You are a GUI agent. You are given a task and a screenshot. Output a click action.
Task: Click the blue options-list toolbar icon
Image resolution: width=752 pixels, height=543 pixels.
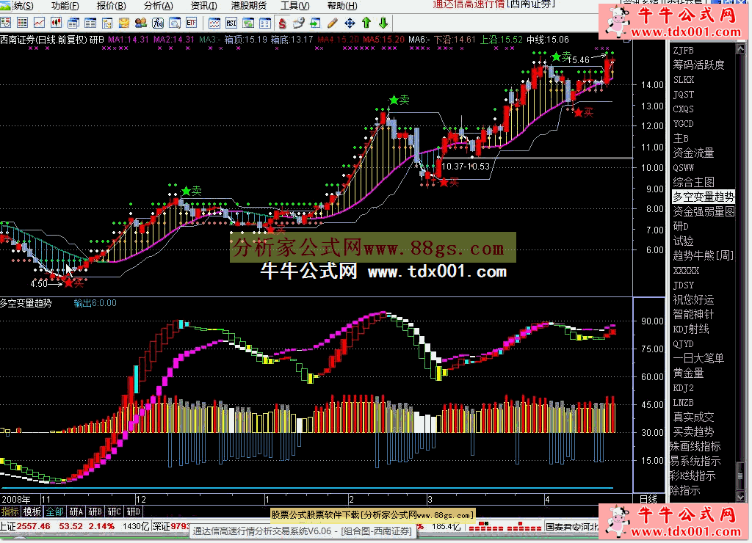[x=264, y=23]
